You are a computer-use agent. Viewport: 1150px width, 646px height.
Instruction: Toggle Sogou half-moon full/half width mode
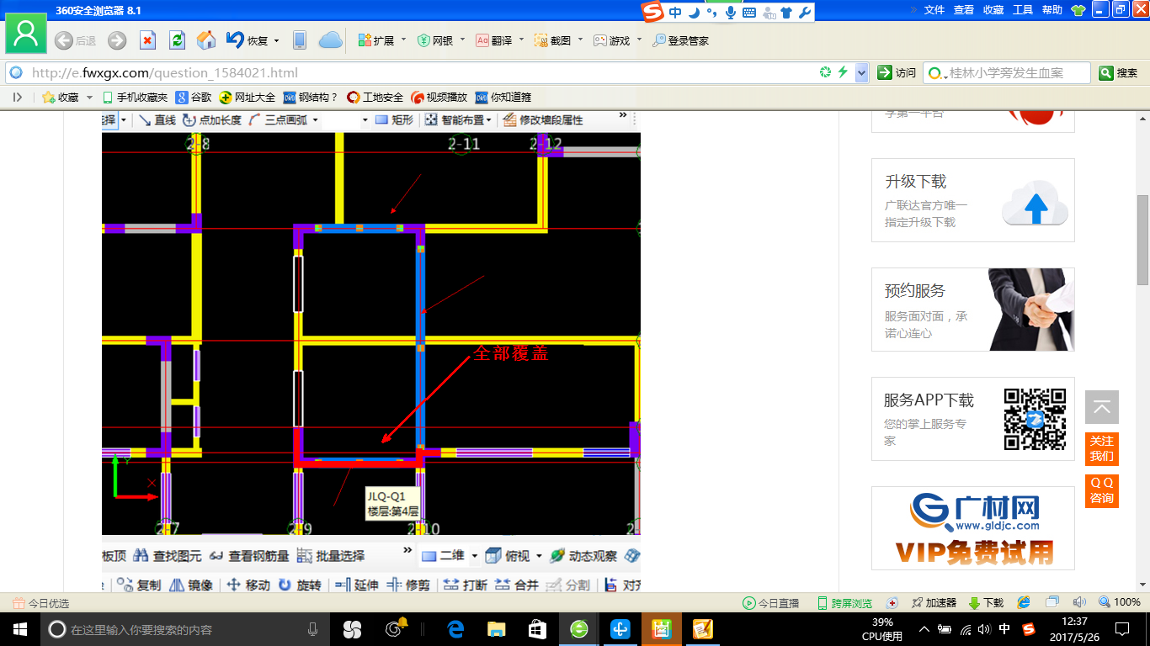694,13
